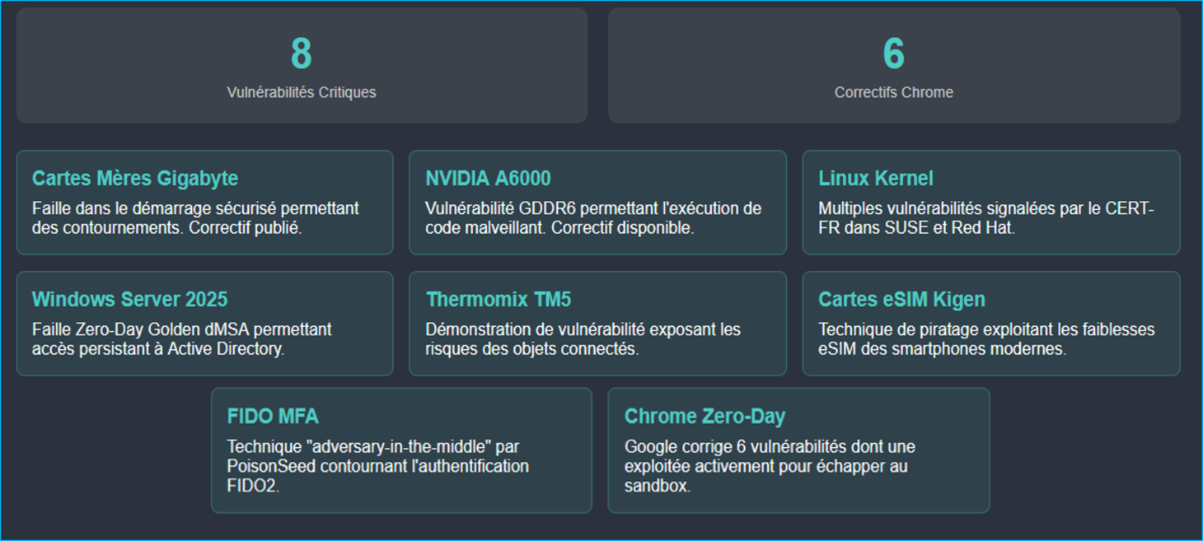Click the NVIDIA A6000 heading

coord(488,178)
